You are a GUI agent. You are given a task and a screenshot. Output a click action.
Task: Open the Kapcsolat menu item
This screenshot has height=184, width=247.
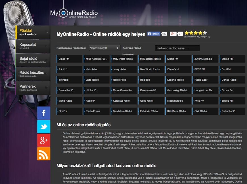click(x=33, y=46)
